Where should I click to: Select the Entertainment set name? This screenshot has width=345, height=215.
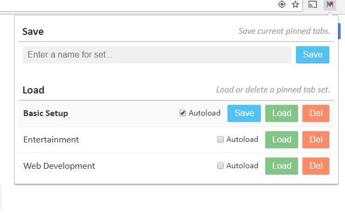[x=51, y=140]
